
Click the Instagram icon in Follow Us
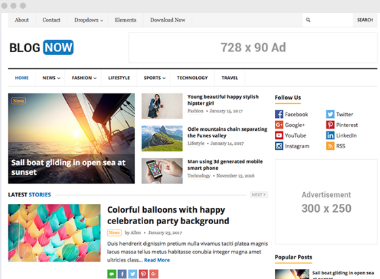279,146
